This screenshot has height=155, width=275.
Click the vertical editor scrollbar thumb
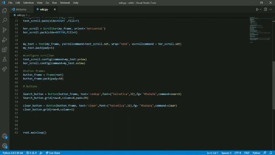click(274, 85)
